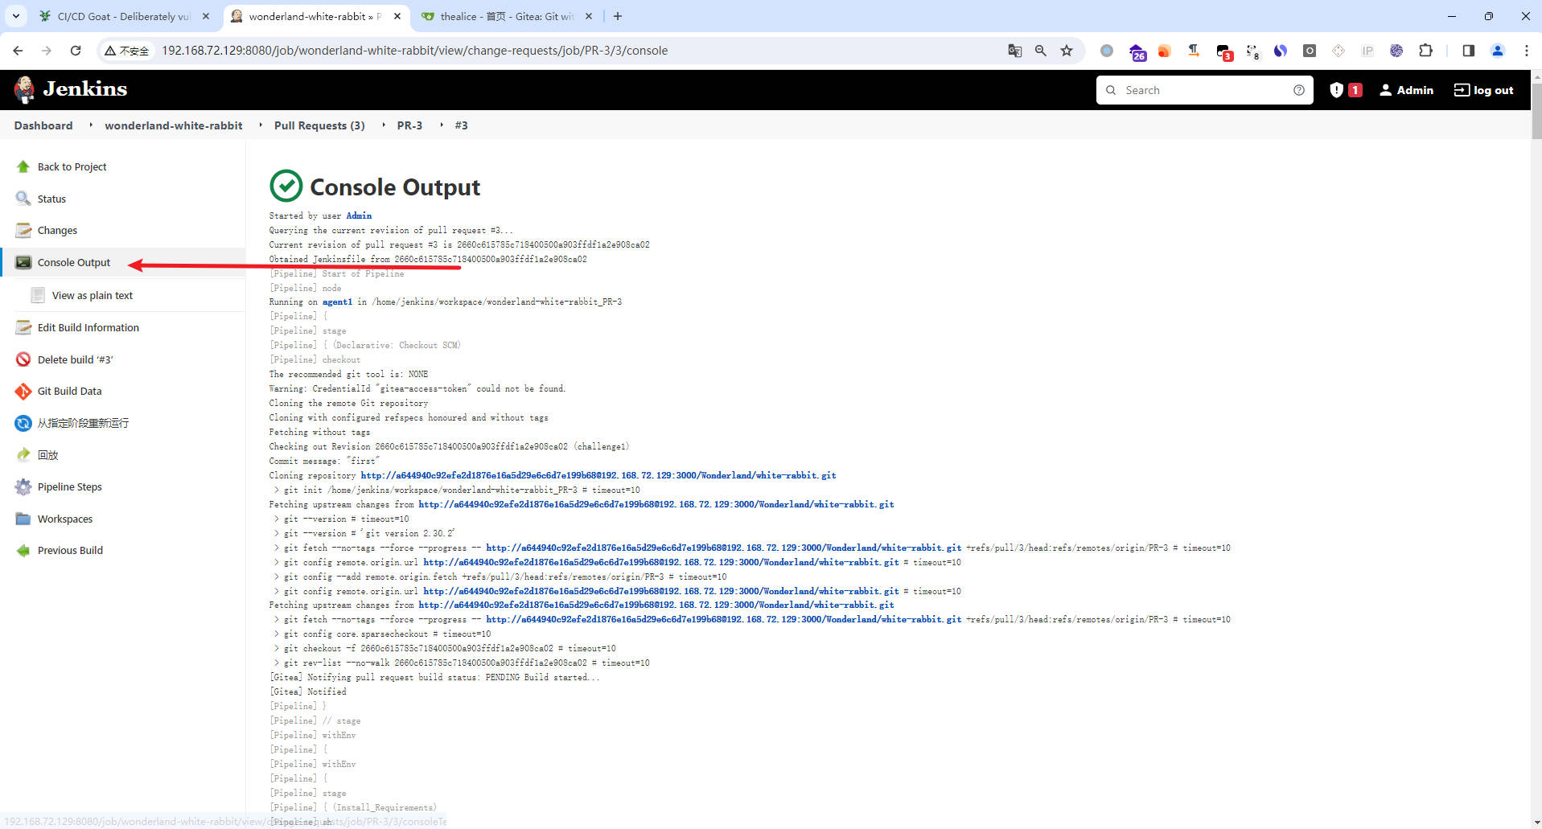This screenshot has height=829, width=1542.
Task: Click the Git Build Data icon
Action: (23, 391)
